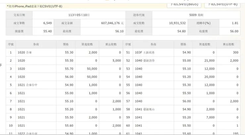Select the trade date 113年05月10日
The image size is (245, 135).
point(79,15)
